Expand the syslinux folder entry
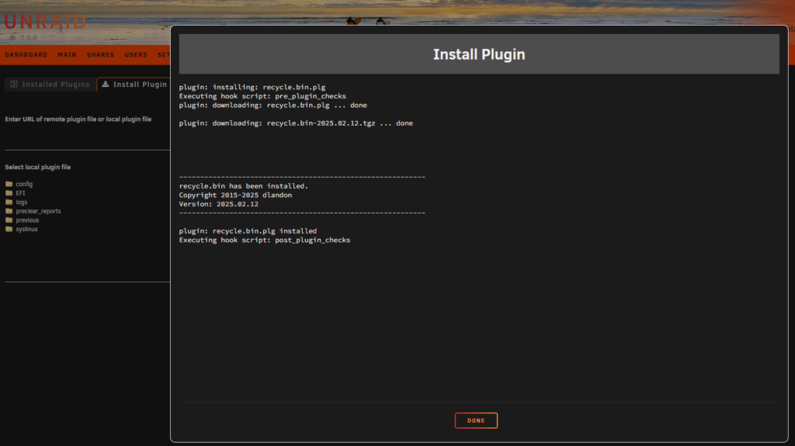 point(27,230)
